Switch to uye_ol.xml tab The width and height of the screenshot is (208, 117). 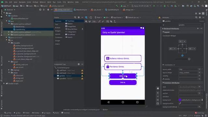click(x=97, y=10)
